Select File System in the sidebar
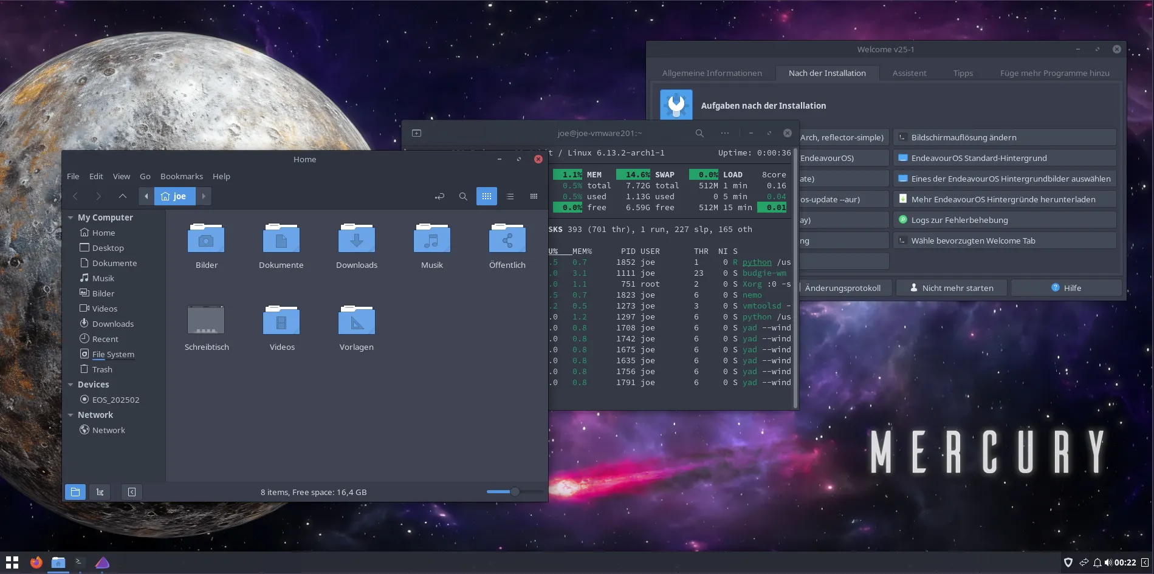Image resolution: width=1154 pixels, height=574 pixels. [107, 354]
